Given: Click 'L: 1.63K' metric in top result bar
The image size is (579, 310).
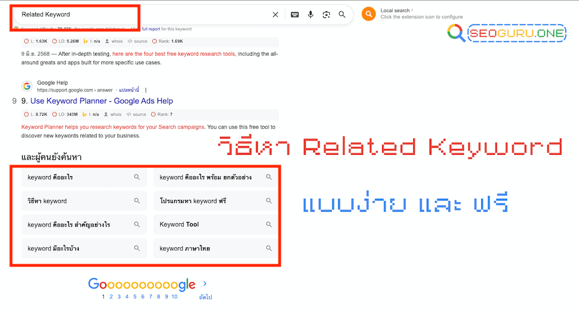Looking at the screenshot, I should click(35, 41).
